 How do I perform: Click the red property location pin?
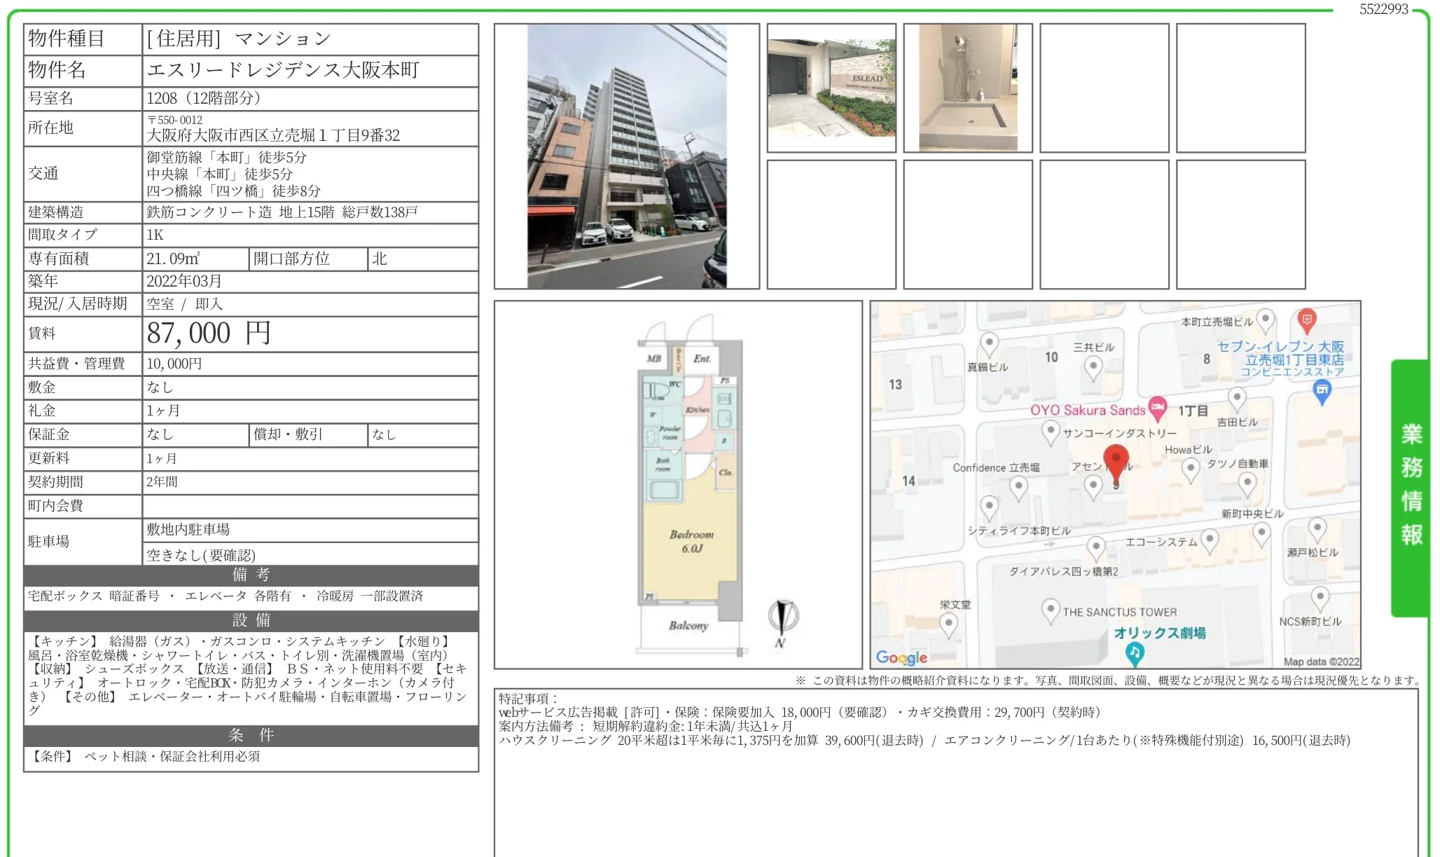pyautogui.click(x=1116, y=465)
